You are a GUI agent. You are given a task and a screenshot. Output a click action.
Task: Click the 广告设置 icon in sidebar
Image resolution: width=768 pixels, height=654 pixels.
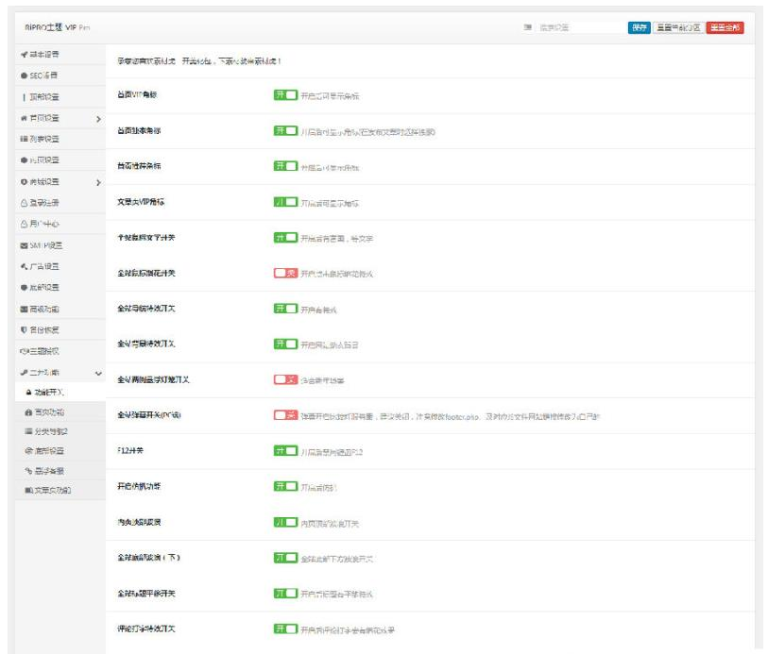[x=24, y=267]
